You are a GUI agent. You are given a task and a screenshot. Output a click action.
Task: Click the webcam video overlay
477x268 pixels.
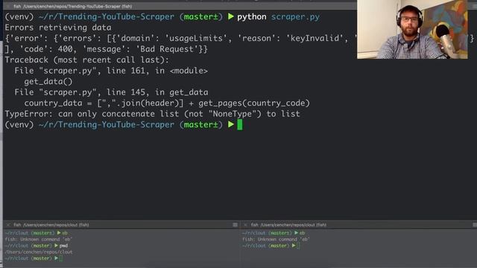click(412, 29)
